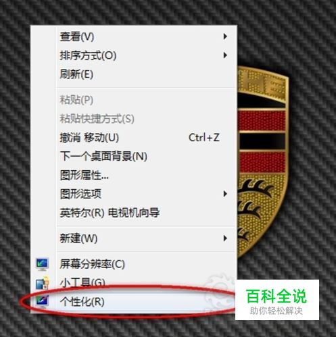Click the 排序方式(O) menu label
The width and height of the screenshot is (336, 337).
88,55
